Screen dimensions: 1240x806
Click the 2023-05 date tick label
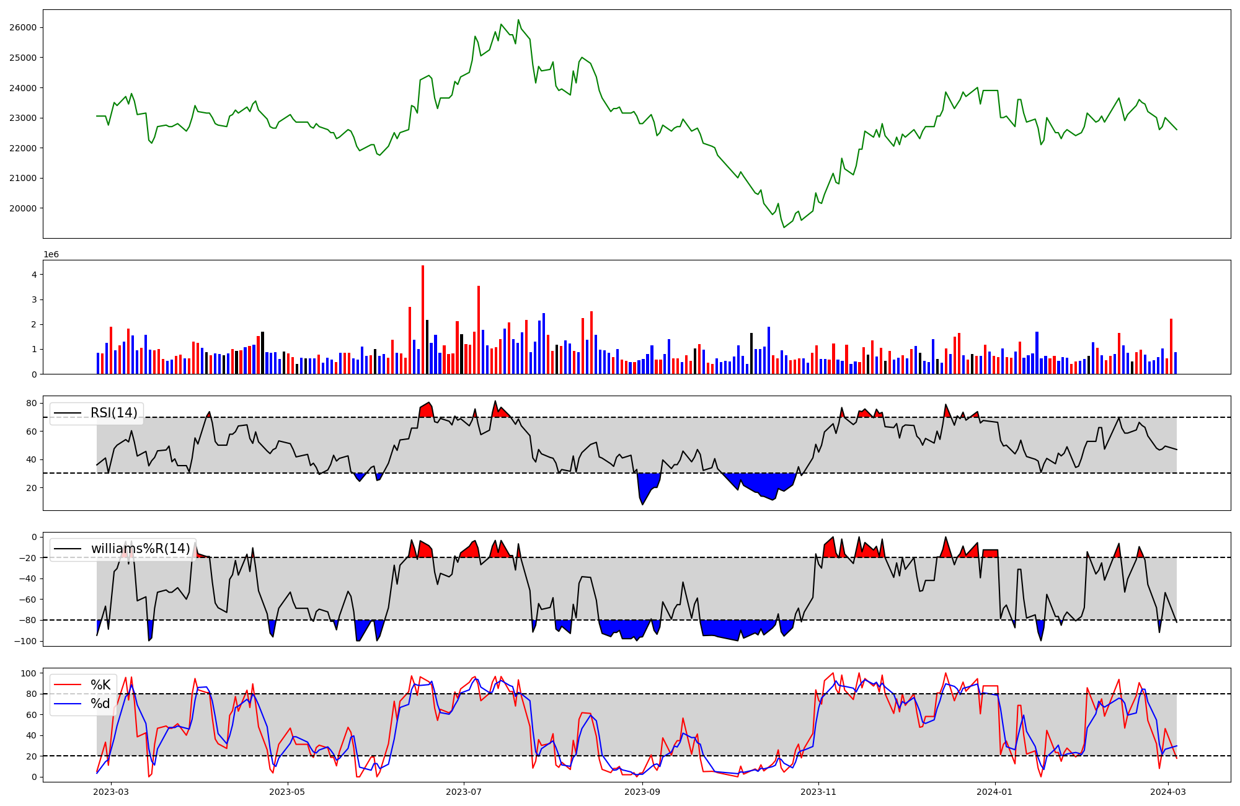point(288,792)
